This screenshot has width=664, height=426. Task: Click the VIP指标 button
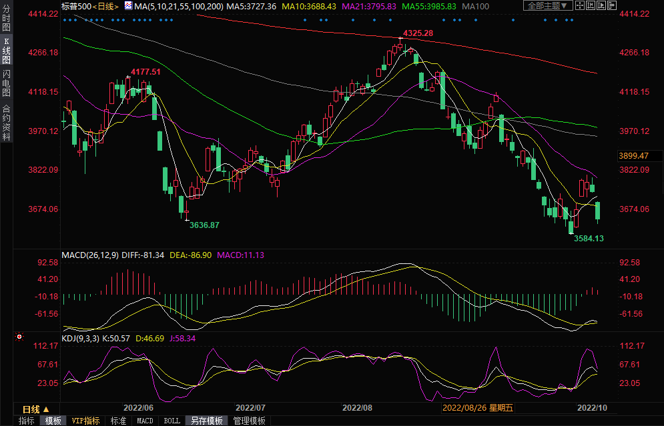pos(86,421)
